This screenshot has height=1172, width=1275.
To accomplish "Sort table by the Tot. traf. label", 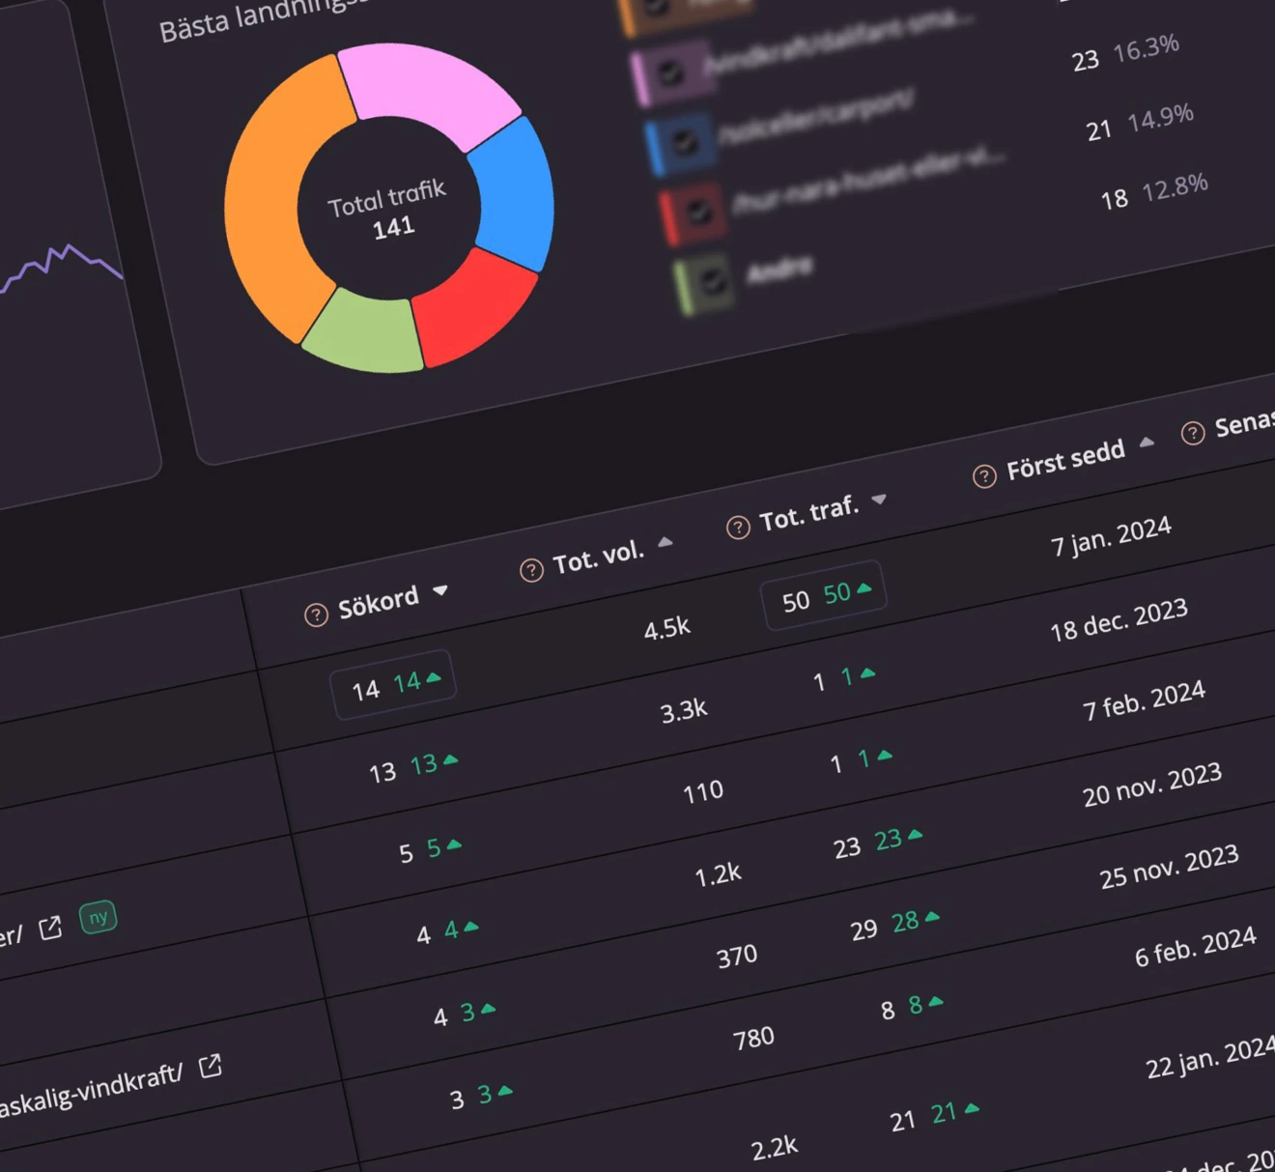I will point(809,514).
